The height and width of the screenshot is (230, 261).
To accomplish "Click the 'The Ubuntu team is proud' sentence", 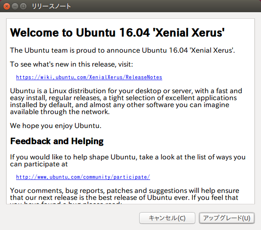I will (122, 51).
